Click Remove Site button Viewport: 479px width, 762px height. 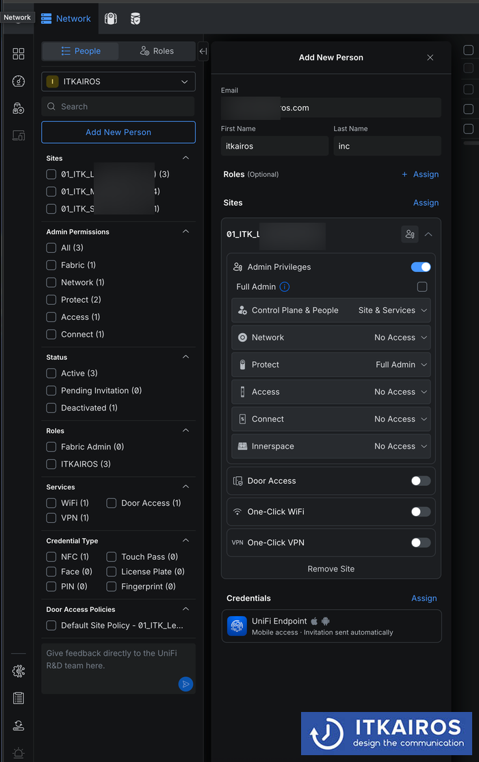(x=331, y=569)
